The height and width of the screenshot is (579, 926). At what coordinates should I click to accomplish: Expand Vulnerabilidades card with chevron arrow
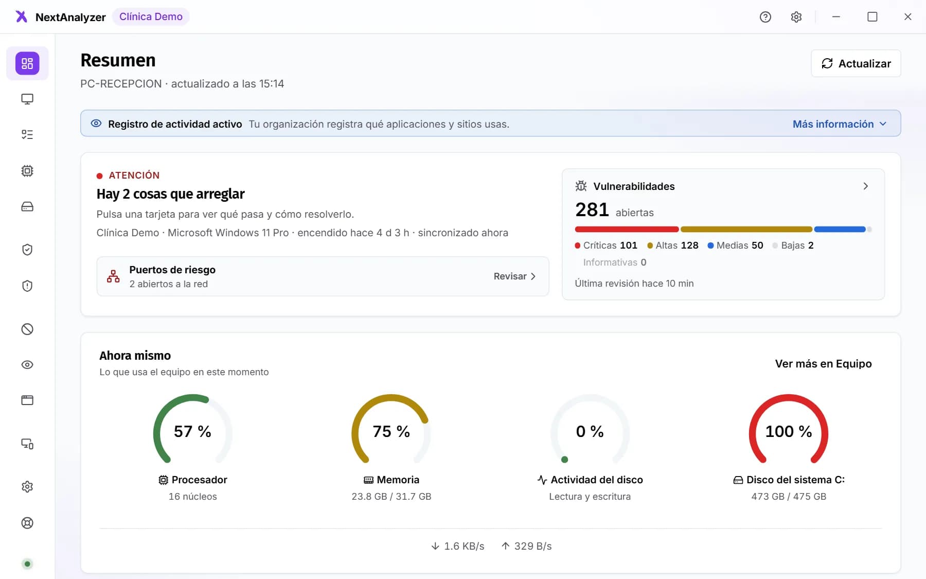coord(866,186)
